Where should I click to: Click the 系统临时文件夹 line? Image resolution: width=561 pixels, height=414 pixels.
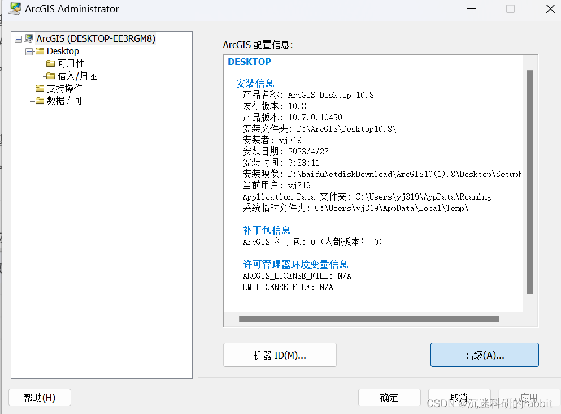[355, 208]
